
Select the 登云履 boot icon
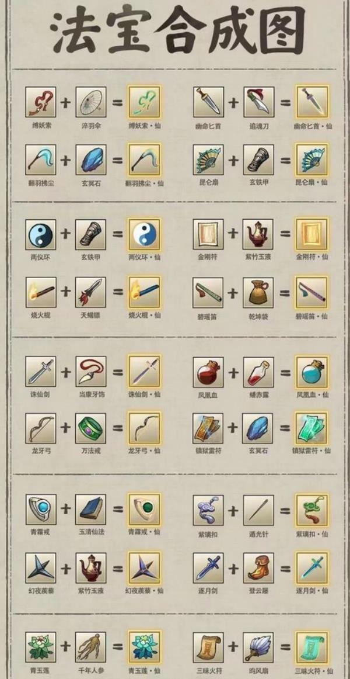pos(258,568)
